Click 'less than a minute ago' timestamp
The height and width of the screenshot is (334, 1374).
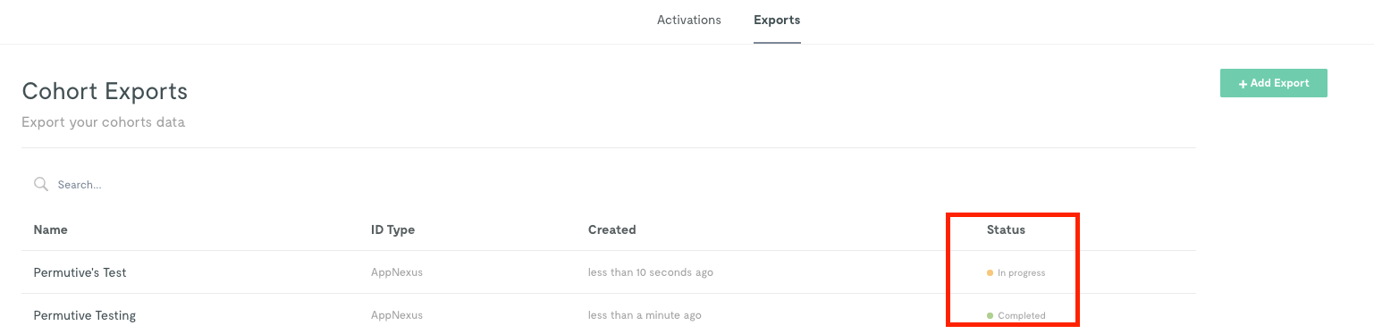645,315
